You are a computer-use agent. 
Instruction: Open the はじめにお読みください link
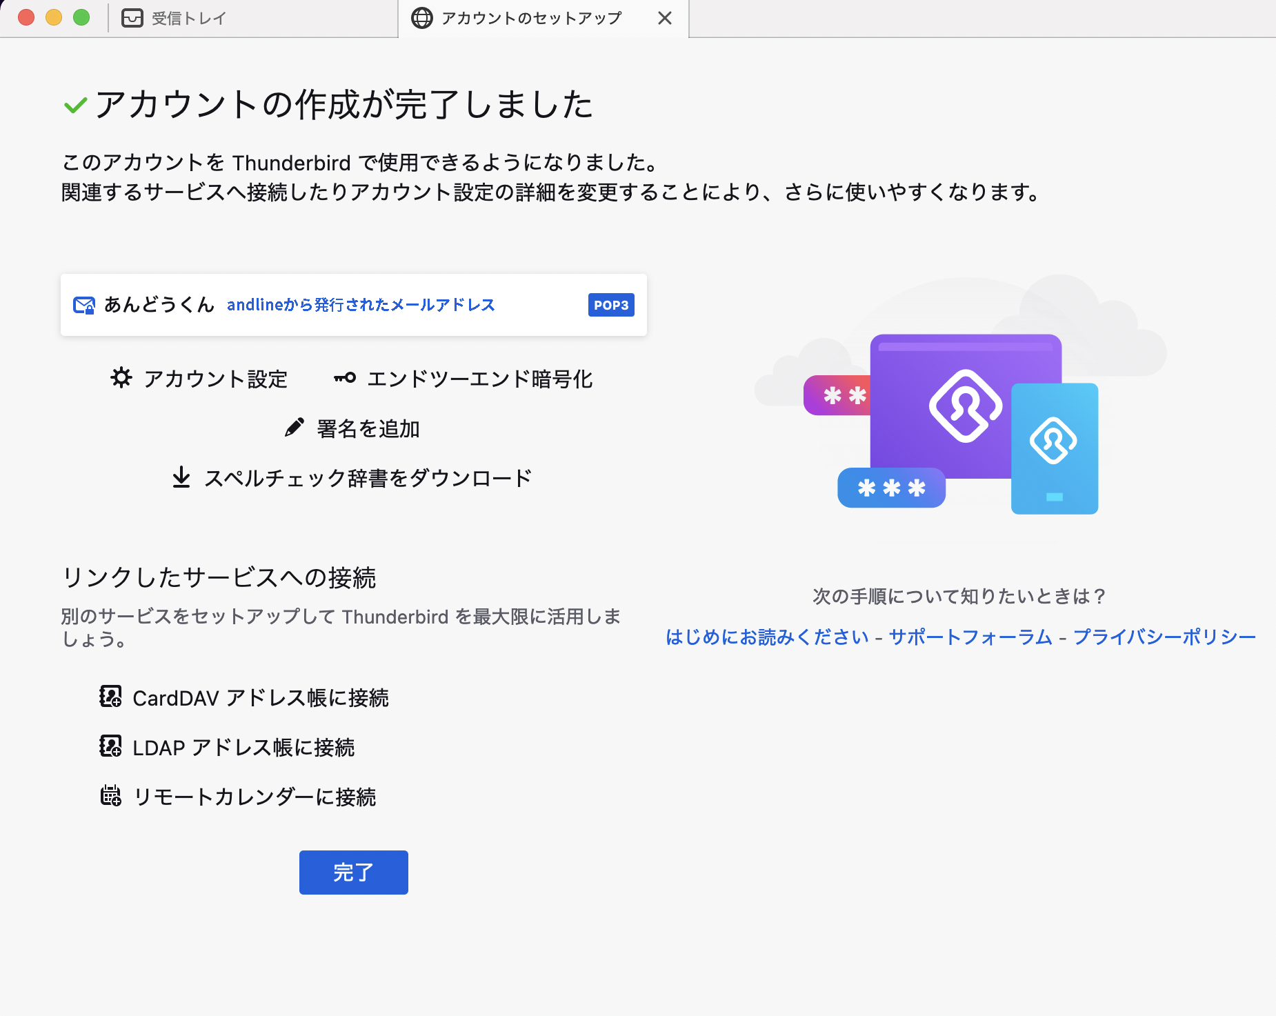[767, 637]
